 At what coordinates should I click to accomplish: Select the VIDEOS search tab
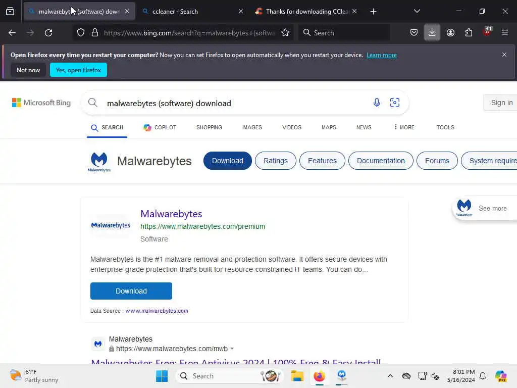click(291, 127)
